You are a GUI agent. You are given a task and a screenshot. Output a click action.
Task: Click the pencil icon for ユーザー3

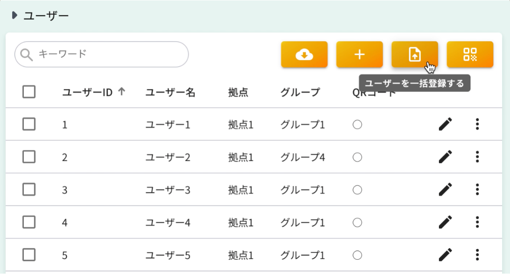(445, 189)
